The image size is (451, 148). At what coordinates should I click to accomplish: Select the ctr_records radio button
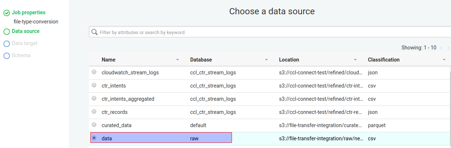(94, 111)
